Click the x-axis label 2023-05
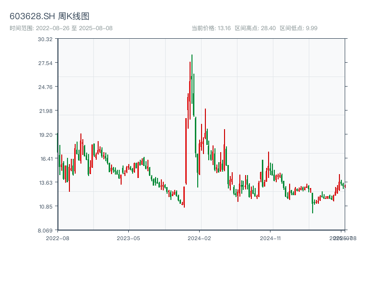 coord(128,238)
